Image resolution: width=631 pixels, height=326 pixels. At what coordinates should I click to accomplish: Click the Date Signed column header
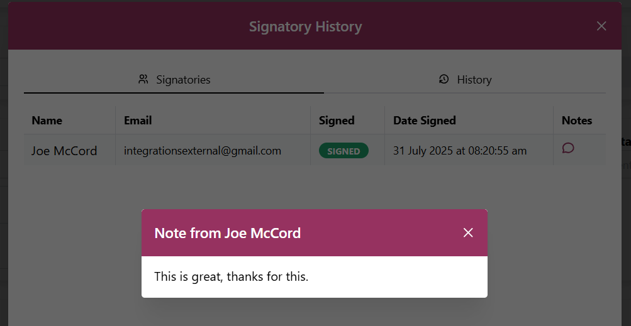click(x=425, y=120)
